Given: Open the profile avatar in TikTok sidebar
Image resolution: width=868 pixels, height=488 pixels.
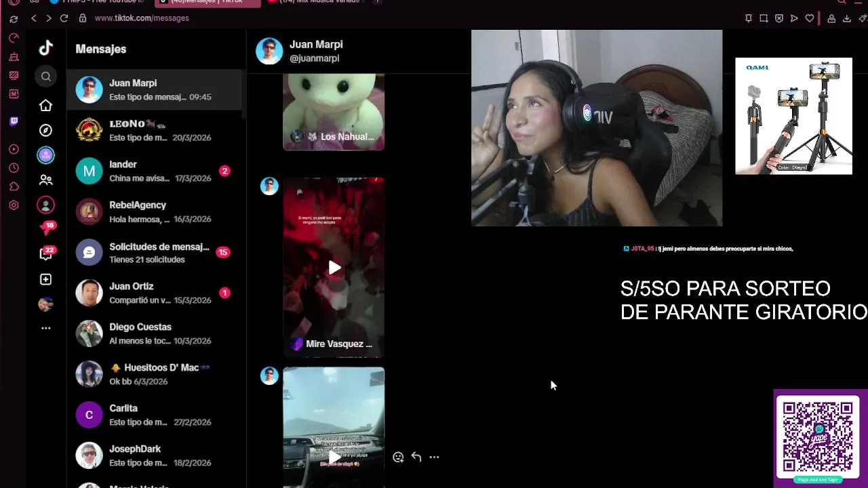Looking at the screenshot, I should point(45,304).
